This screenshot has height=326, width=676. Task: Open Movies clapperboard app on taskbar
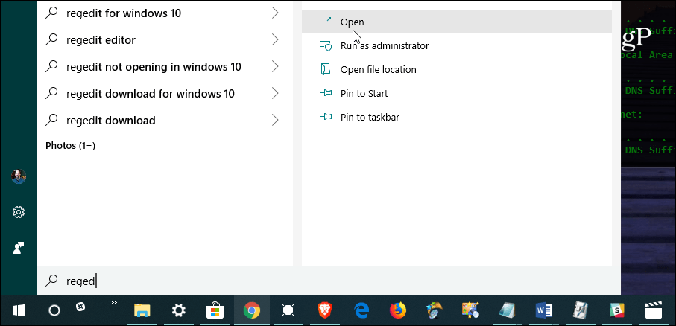click(x=653, y=310)
